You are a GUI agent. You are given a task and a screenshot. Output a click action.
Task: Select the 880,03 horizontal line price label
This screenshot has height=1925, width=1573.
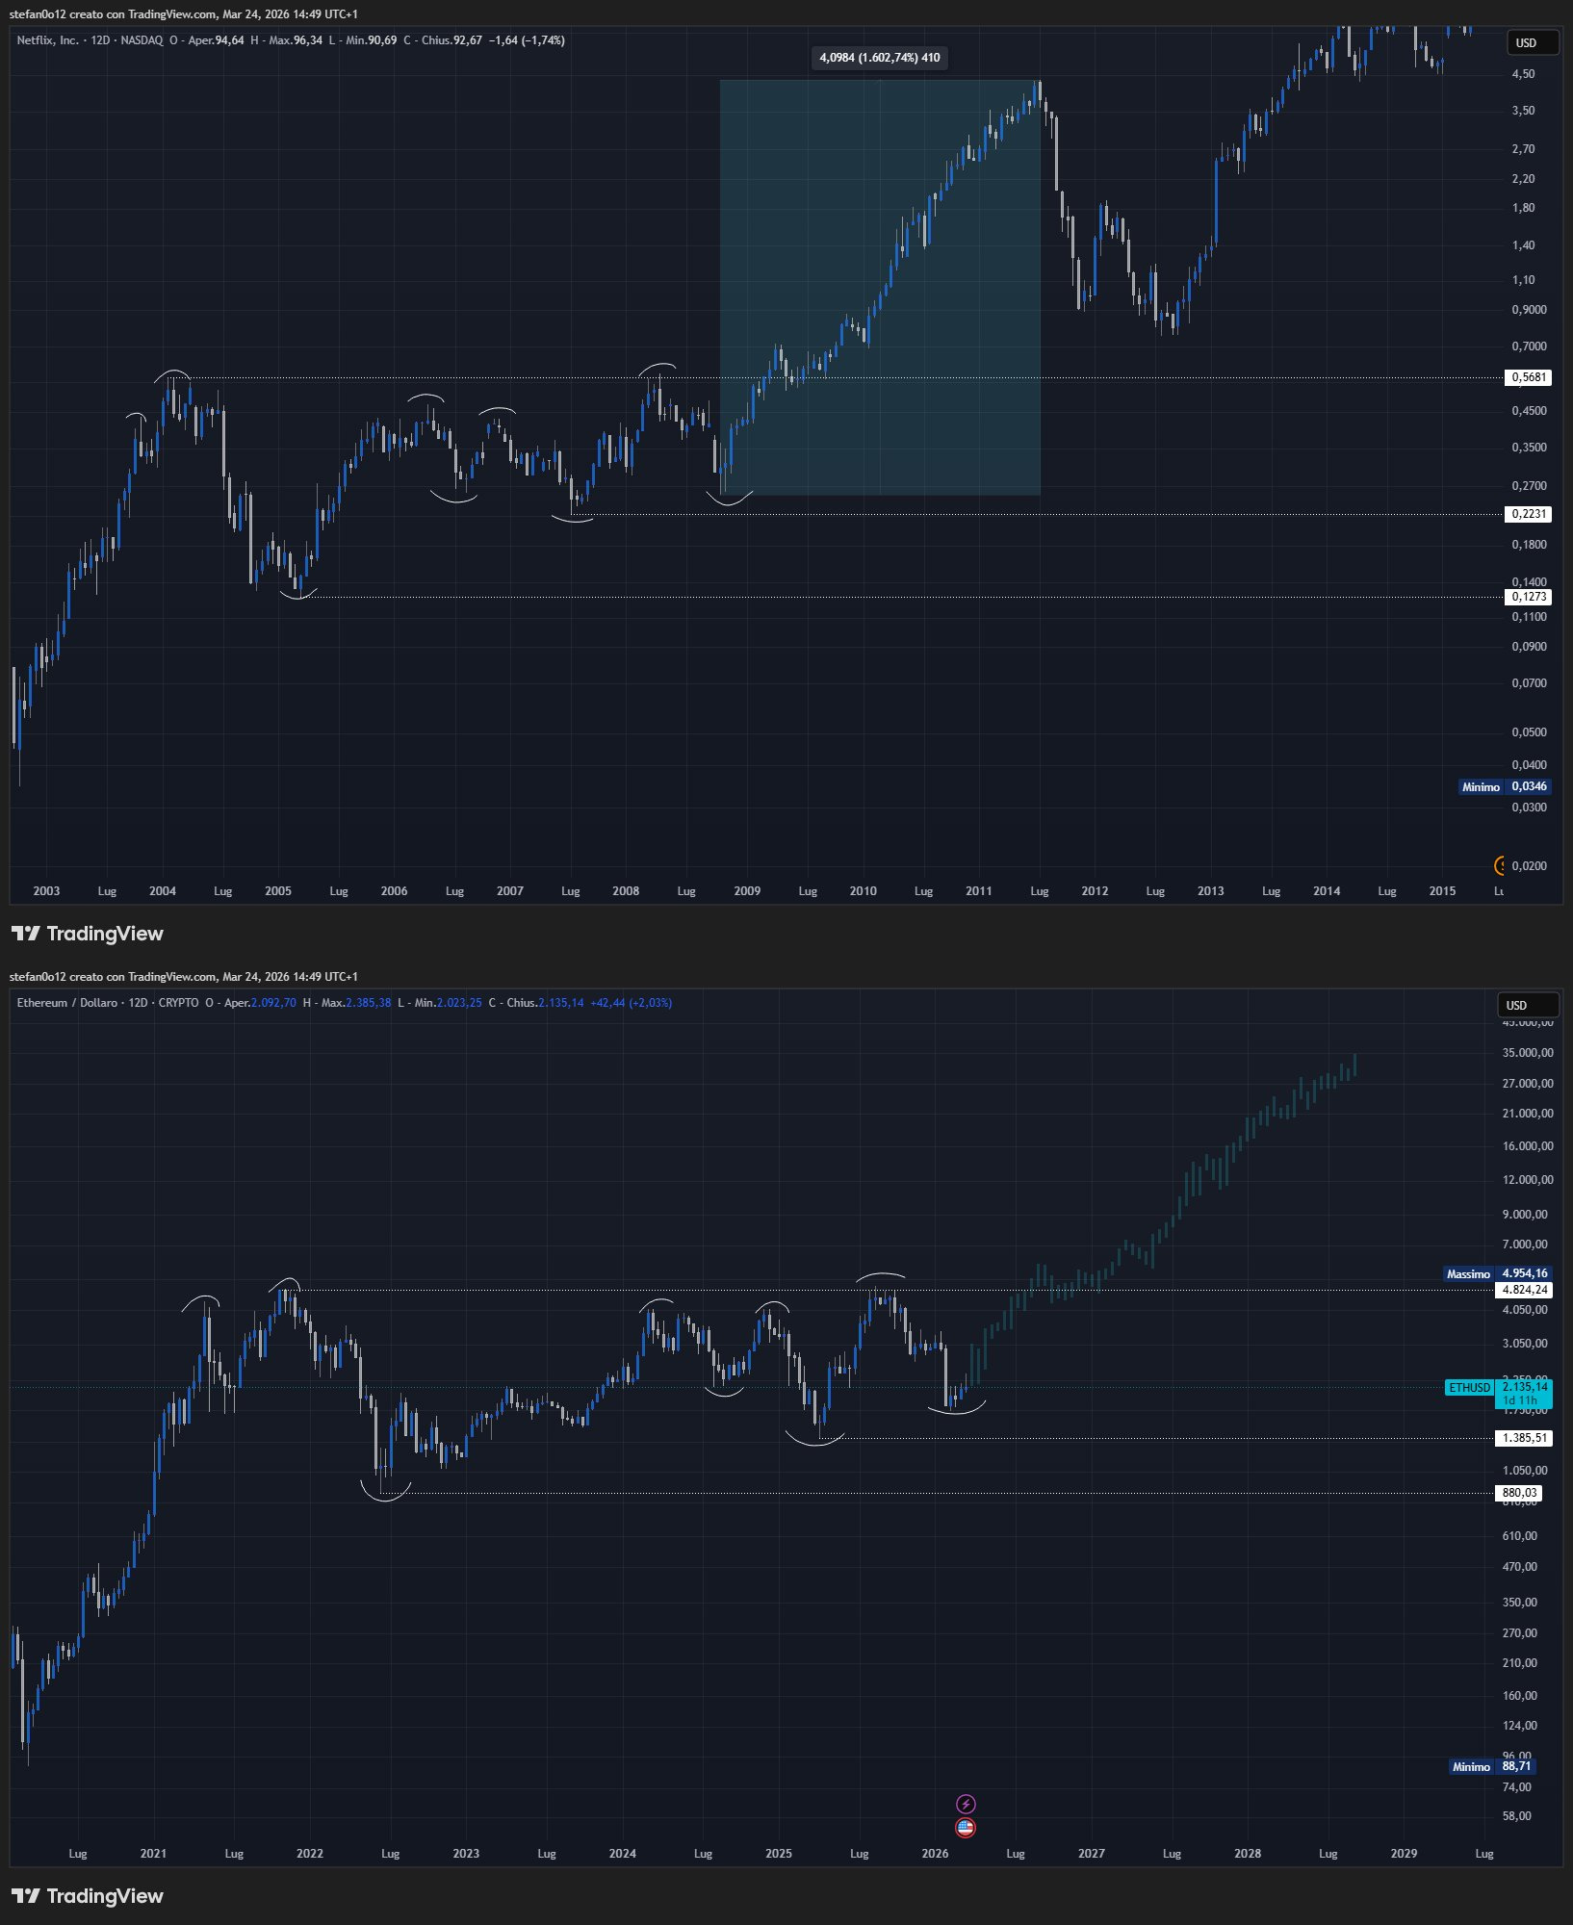1519,1493
